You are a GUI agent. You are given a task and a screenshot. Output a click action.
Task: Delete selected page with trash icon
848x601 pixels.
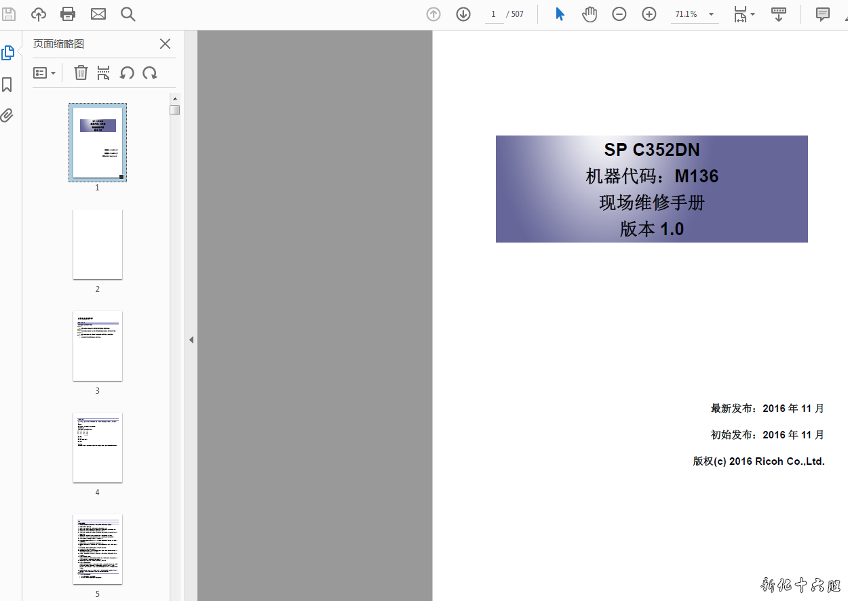coord(81,72)
